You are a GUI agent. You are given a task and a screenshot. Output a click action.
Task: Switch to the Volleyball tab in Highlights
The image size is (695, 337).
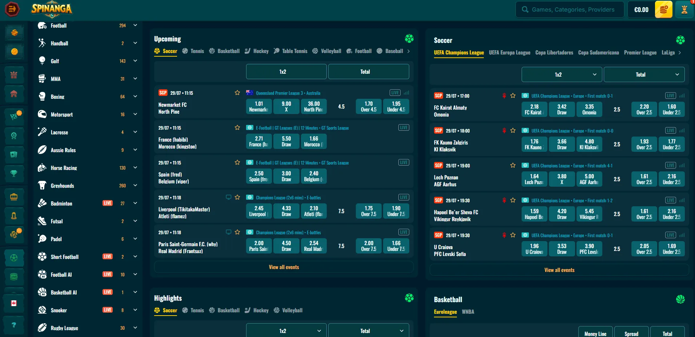pyautogui.click(x=288, y=310)
